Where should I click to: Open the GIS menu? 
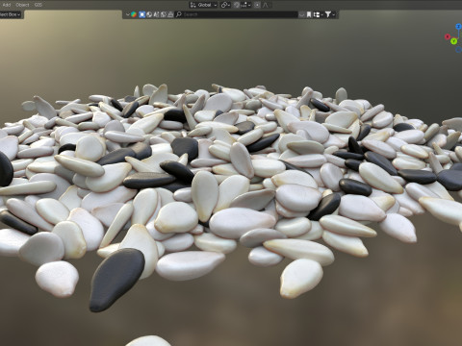(x=38, y=5)
